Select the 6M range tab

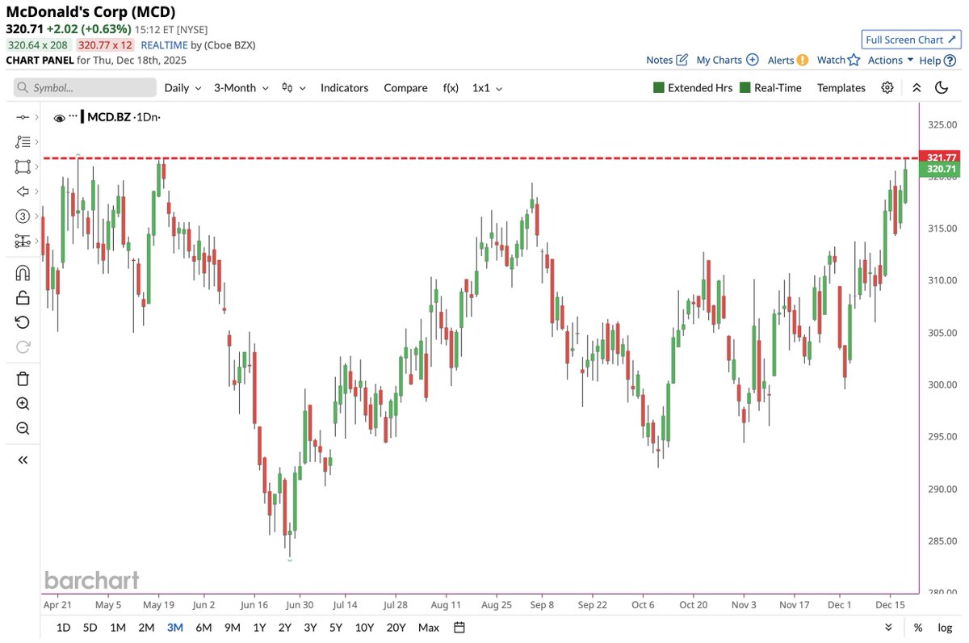203,627
